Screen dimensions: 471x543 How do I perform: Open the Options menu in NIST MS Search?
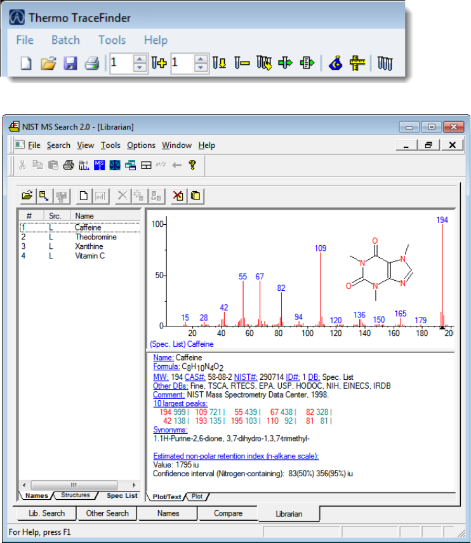(x=141, y=145)
